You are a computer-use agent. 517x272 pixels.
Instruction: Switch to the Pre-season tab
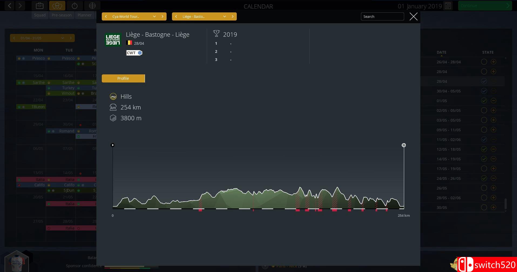[x=62, y=15]
